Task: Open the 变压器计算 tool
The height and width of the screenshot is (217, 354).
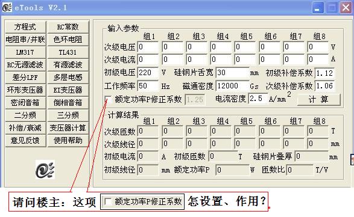Action: 68,128
